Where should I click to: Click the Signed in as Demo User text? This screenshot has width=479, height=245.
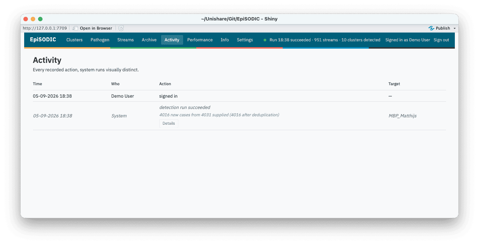408,40
